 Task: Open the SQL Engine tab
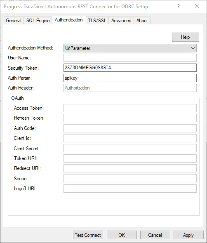38,21
